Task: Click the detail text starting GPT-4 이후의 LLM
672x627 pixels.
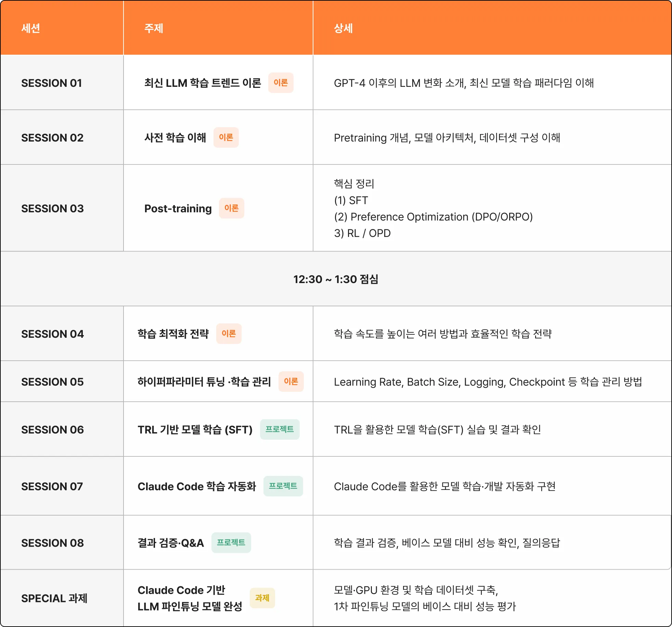Action: coord(464,83)
